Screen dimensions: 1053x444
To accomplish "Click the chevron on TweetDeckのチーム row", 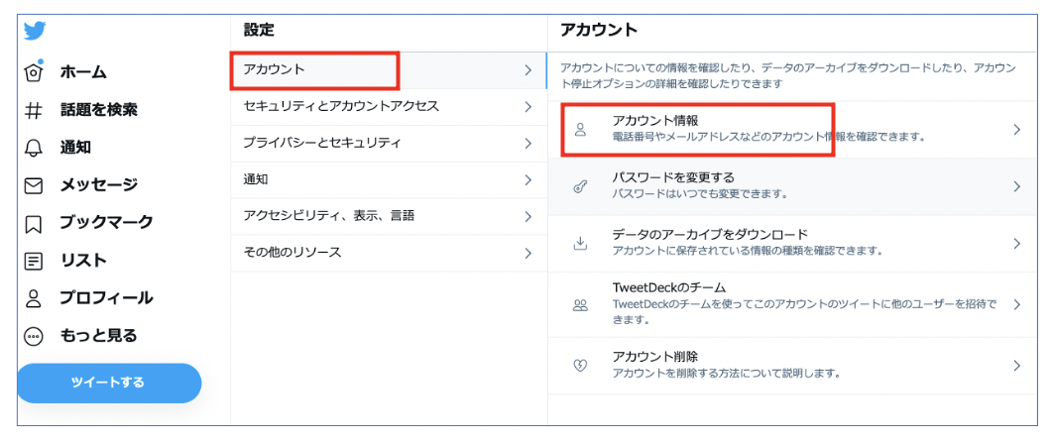I will point(1016,304).
